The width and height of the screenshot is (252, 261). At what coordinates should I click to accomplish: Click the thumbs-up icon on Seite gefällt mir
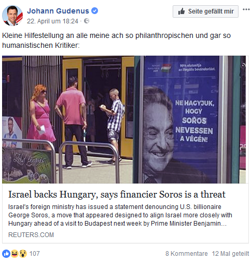pyautogui.click(x=181, y=11)
